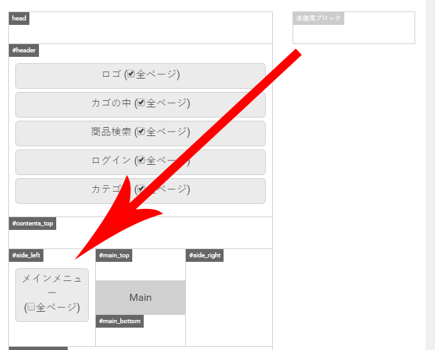Select the メインメニュー block
The width and height of the screenshot is (435, 350).
coord(52,295)
